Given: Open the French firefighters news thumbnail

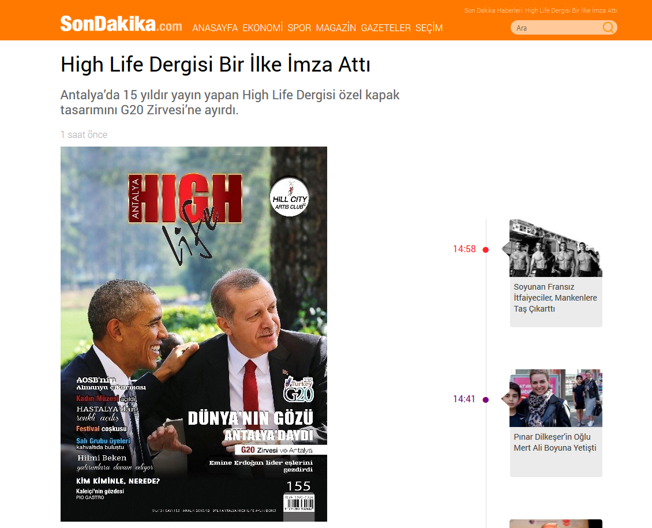Looking at the screenshot, I should click(x=556, y=248).
